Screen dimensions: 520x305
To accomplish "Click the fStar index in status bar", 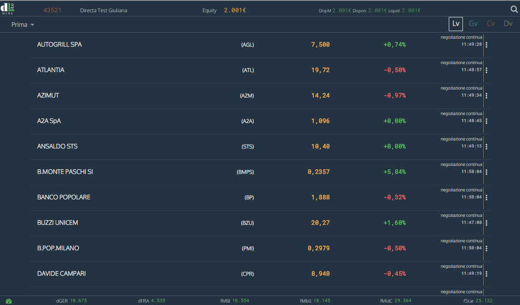I will coord(478,301).
